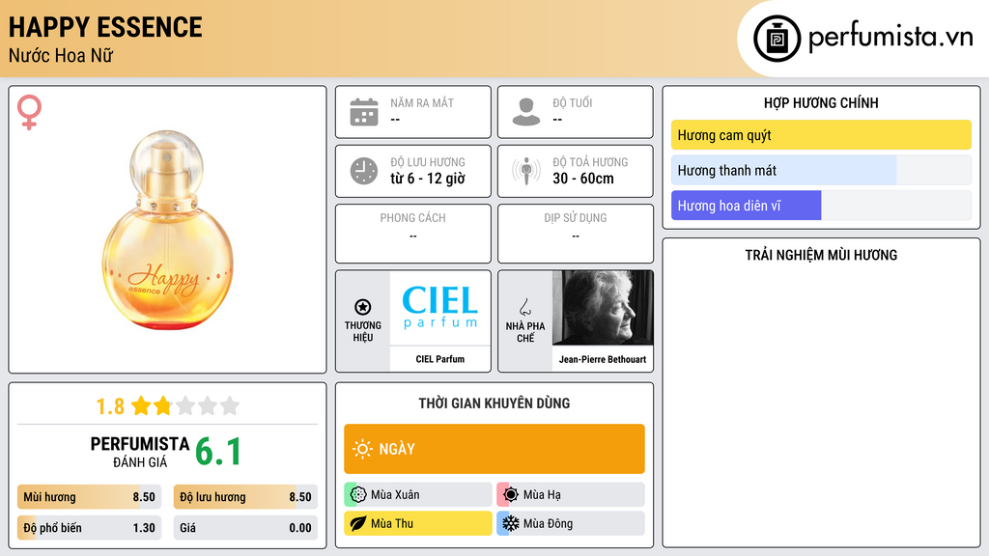
Task: Click the sun icon in Ngày bar
Action: (x=362, y=449)
